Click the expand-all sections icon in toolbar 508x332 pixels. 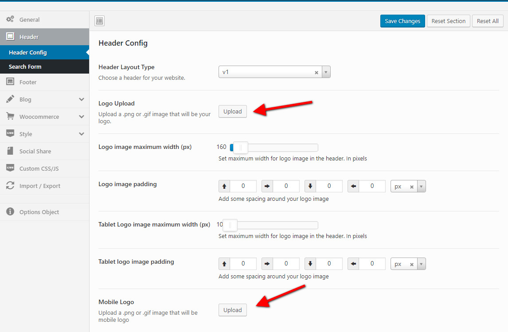[x=99, y=21]
